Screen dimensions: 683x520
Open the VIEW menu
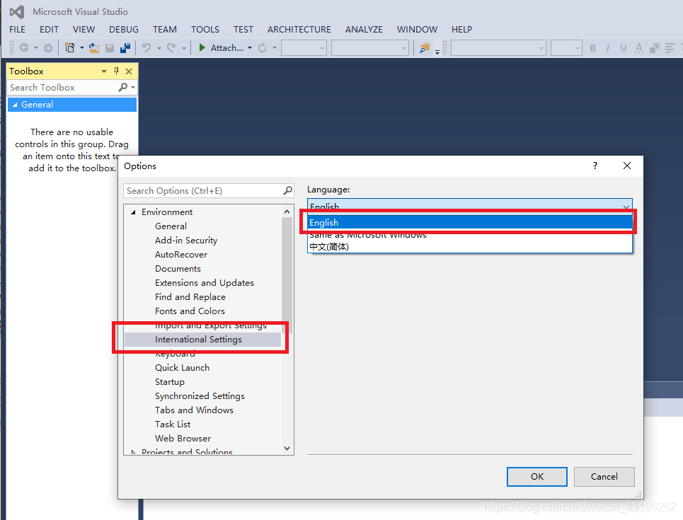point(84,29)
